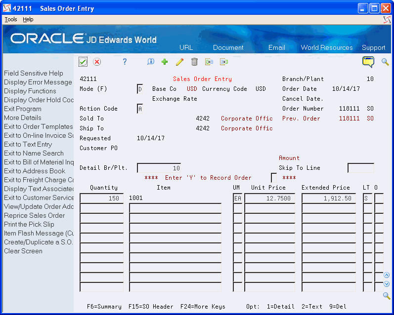Screen dimensions: 394x315
Task: Click LT field containing S
Action: point(368,198)
